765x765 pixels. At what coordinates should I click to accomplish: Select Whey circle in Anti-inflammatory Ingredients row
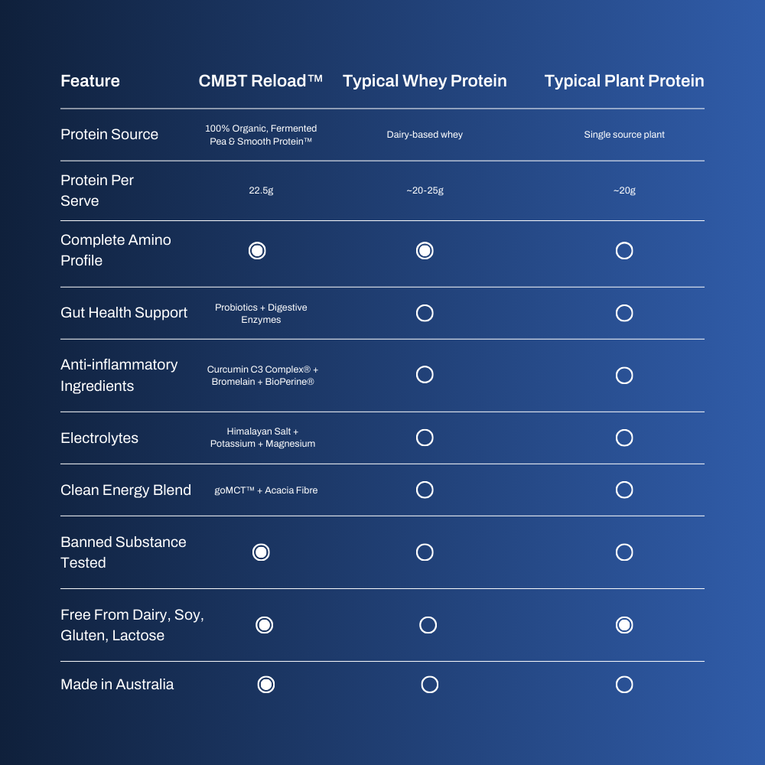[425, 375]
